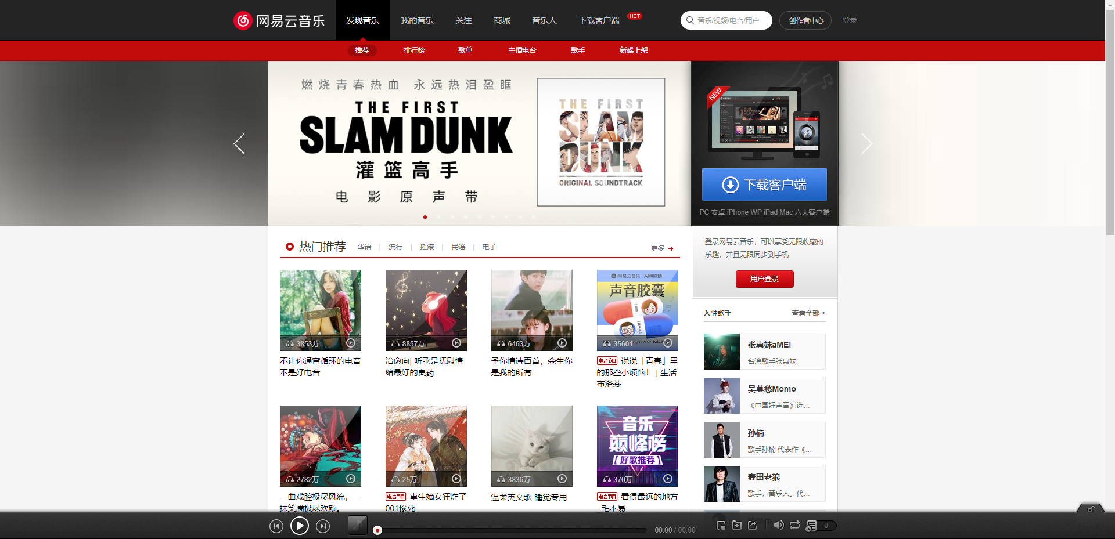Go to 我的音乐 in top navigation
Viewport: 1115px width, 539px height.
[417, 20]
